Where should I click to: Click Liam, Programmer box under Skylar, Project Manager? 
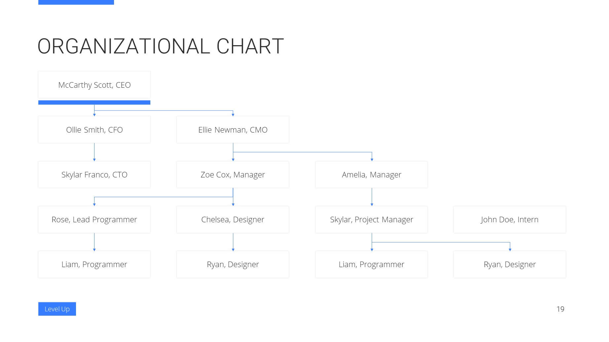pyautogui.click(x=371, y=264)
